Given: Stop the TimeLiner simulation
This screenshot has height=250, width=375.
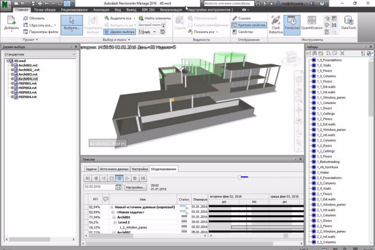Looking at the screenshot, I should (111, 178).
